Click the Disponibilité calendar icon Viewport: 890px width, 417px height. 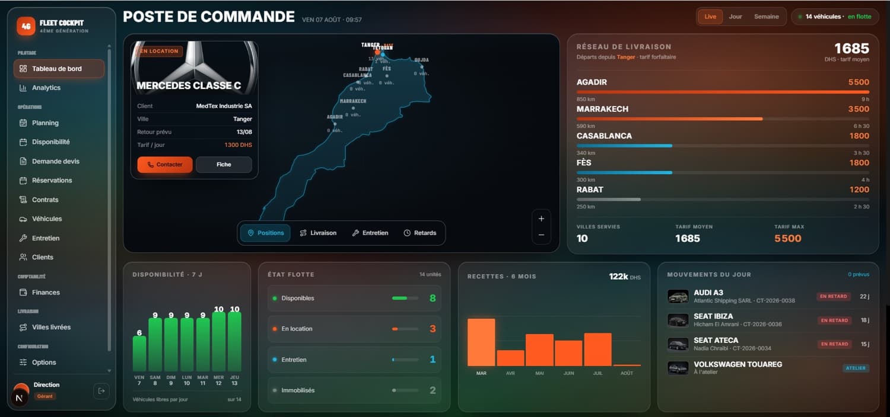tap(23, 142)
